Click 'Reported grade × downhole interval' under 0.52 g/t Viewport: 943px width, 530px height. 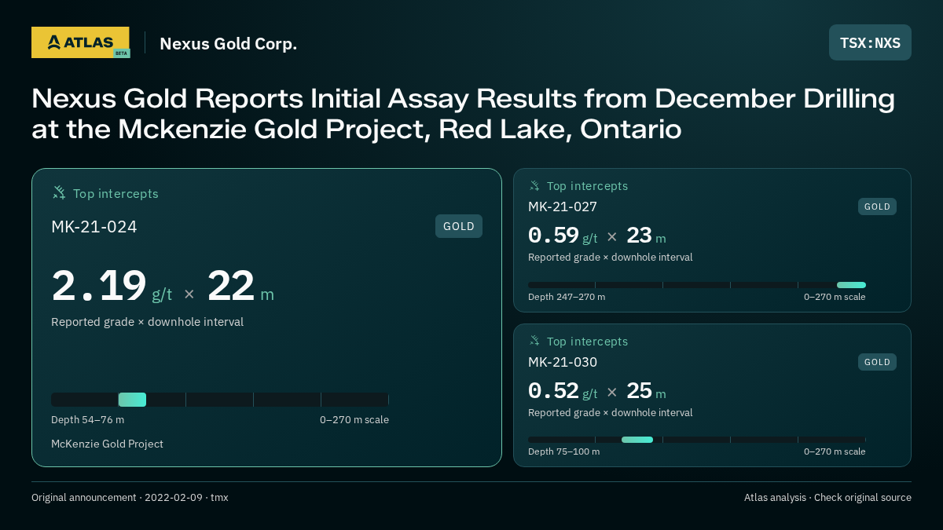(611, 413)
